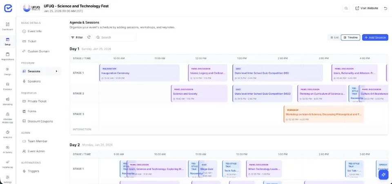The height and width of the screenshot is (184, 392).
Task: Open the Forms menu item
Action: [x=32, y=111]
